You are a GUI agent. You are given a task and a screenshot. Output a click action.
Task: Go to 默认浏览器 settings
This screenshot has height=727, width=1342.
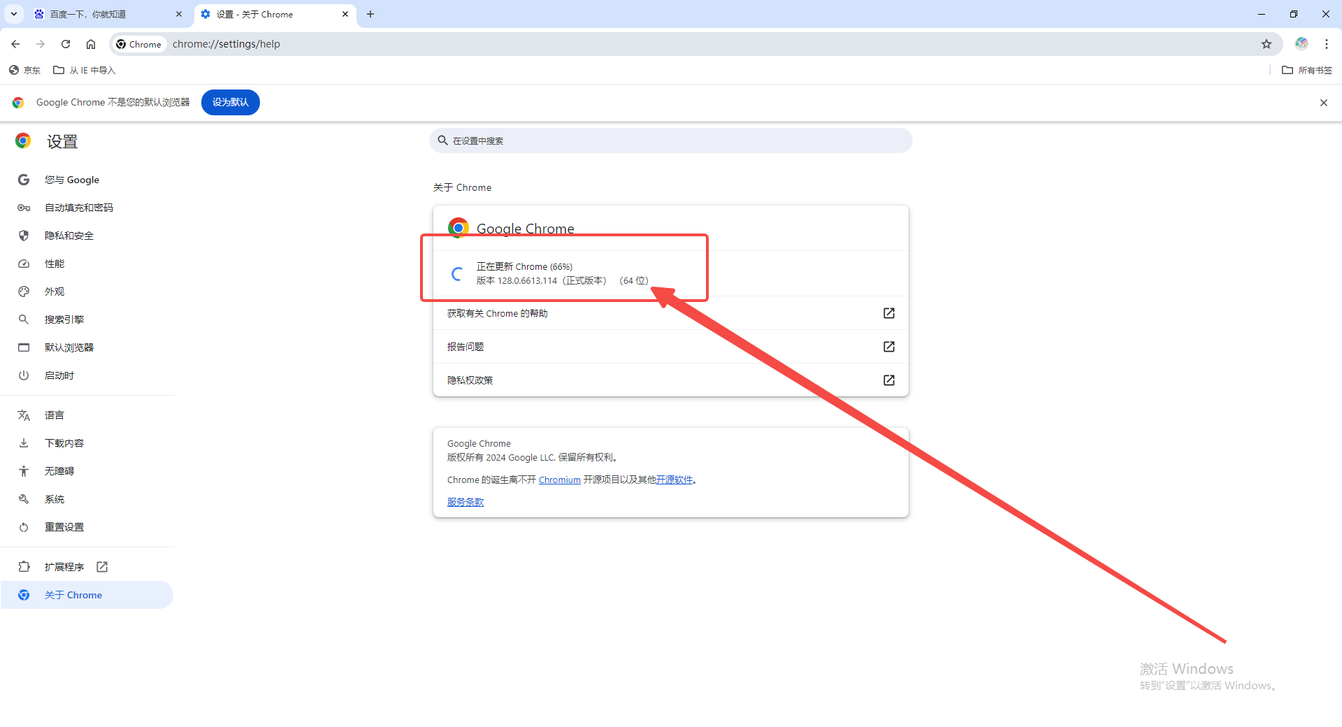[87, 347]
